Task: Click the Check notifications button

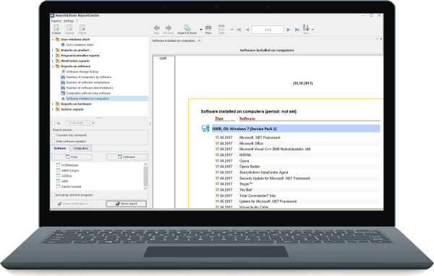Action: (72, 204)
